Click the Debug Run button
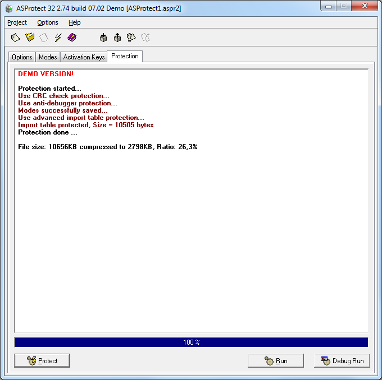 [342, 360]
